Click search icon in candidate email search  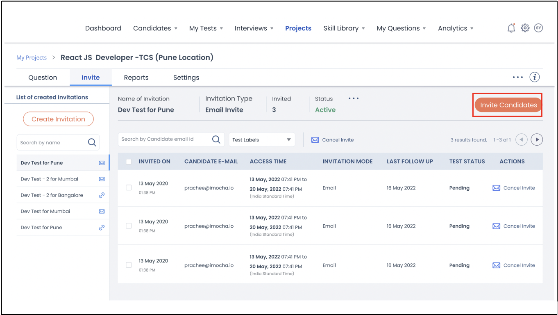click(x=216, y=139)
